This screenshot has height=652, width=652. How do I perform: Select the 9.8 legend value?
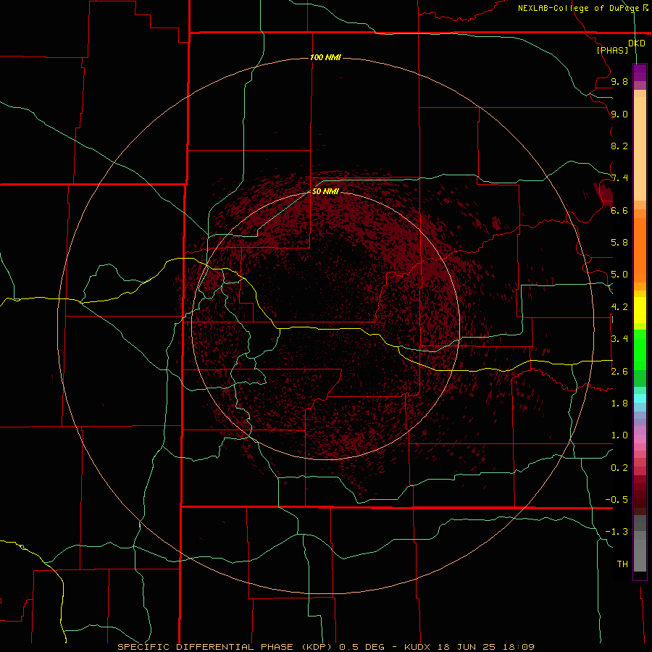[619, 82]
